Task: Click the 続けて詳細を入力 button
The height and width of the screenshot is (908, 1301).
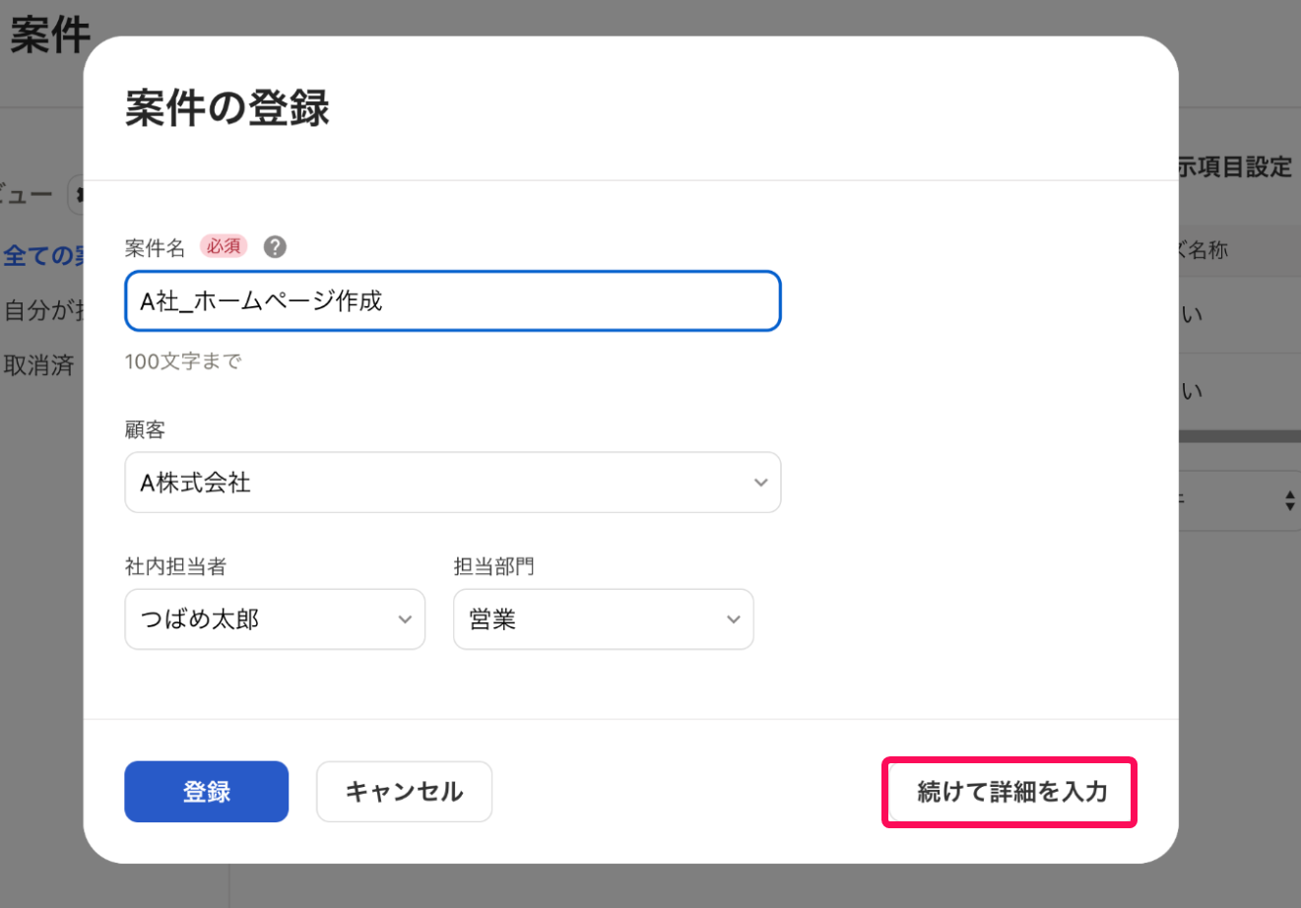Action: point(1009,792)
